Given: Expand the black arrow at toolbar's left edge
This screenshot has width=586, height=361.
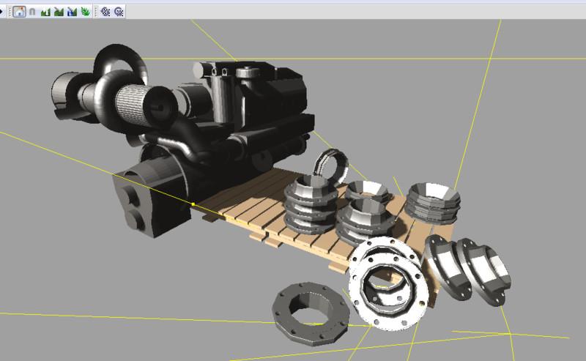Looking at the screenshot, I should [2, 12].
